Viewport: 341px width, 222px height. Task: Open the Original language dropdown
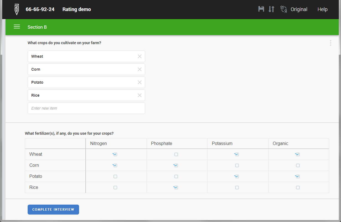[299, 9]
